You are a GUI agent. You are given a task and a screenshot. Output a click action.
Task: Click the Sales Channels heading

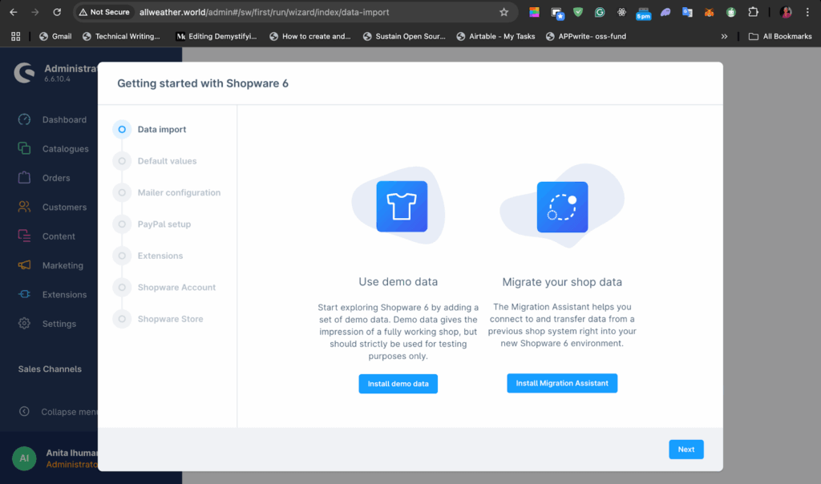[x=50, y=369]
